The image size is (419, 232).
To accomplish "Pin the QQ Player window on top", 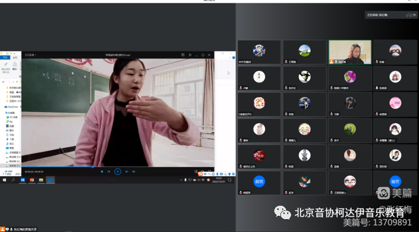I will (190, 55).
